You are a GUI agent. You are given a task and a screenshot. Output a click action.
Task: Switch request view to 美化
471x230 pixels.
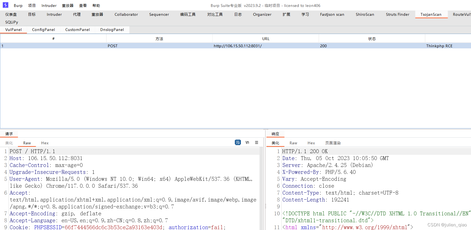coord(9,143)
